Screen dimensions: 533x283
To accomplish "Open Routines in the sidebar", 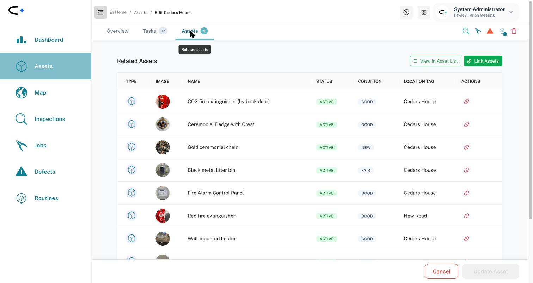I will click(x=45, y=198).
